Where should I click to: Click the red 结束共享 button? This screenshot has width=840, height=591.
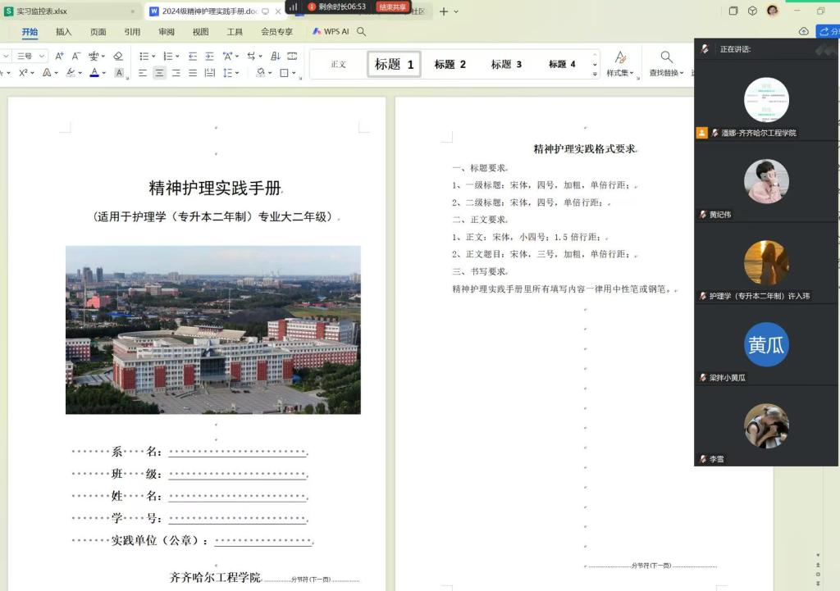coord(393,7)
